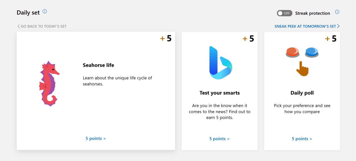Screen dimensions: 356x161
Task: Click the +5 badge on Test your smarts card
Action: tap(248, 39)
